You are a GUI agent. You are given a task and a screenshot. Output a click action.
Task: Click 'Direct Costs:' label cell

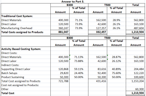click(x=9, y=53)
